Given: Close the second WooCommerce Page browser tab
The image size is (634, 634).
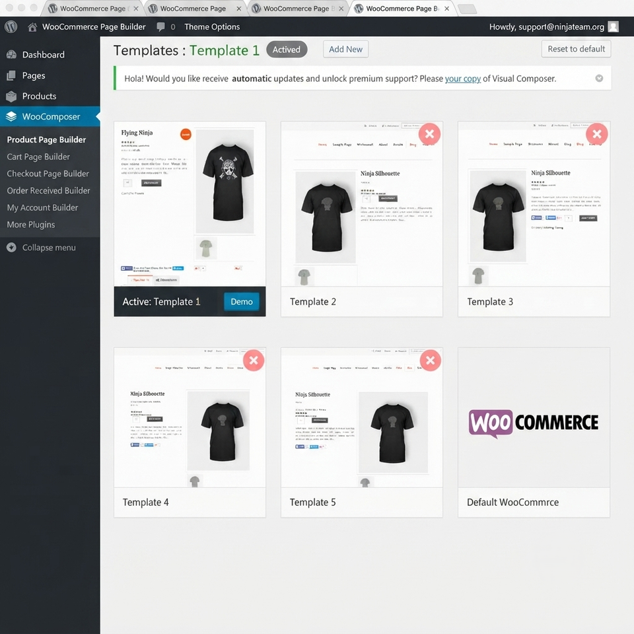Looking at the screenshot, I should pyautogui.click(x=239, y=9).
